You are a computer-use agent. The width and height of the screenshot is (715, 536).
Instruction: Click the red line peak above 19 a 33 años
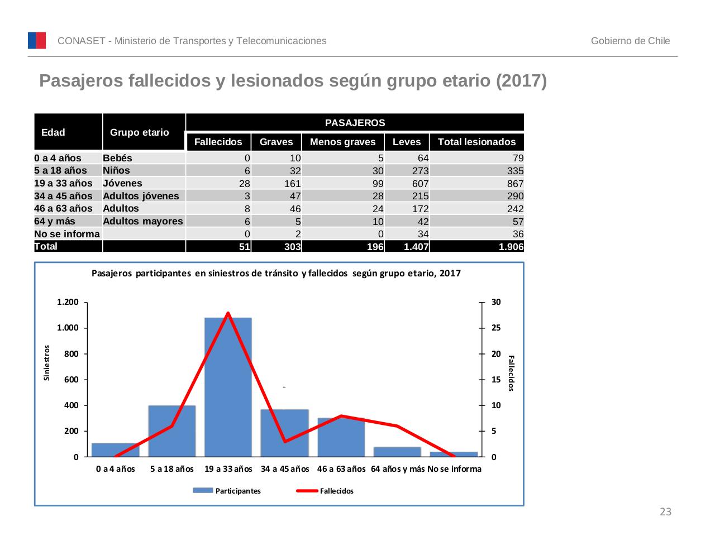[x=228, y=313]
